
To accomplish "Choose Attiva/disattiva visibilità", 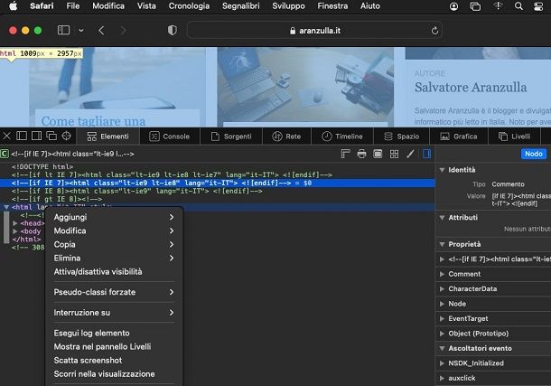I will pyautogui.click(x=114, y=272).
